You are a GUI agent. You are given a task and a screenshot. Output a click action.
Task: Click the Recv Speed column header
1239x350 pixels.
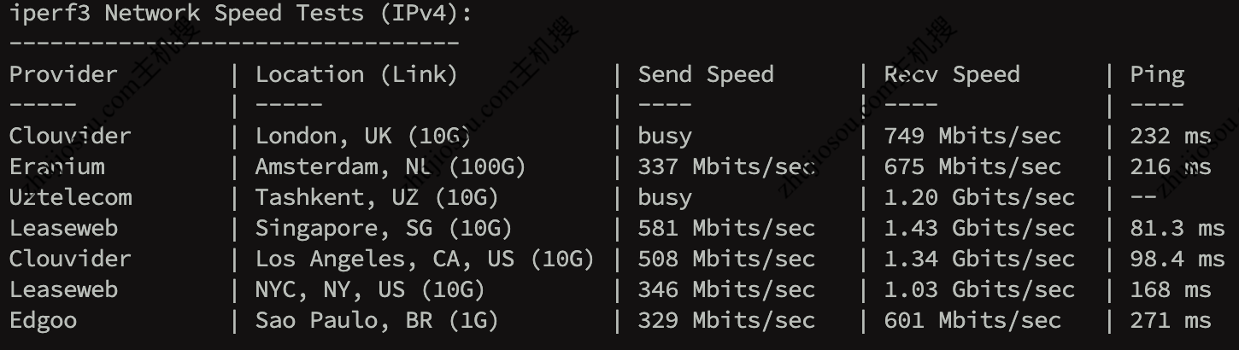[952, 75]
